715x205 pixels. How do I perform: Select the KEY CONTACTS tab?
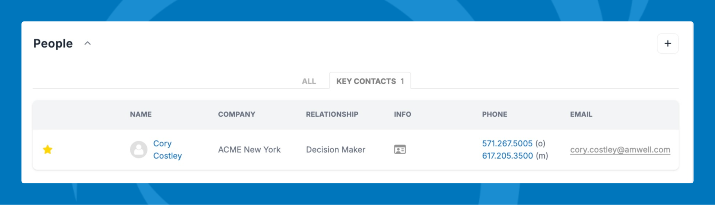[370, 81]
